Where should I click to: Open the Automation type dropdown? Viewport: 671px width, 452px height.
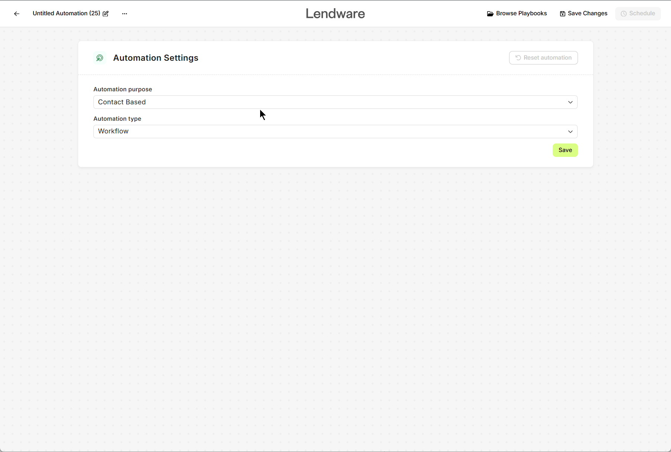coord(335,132)
